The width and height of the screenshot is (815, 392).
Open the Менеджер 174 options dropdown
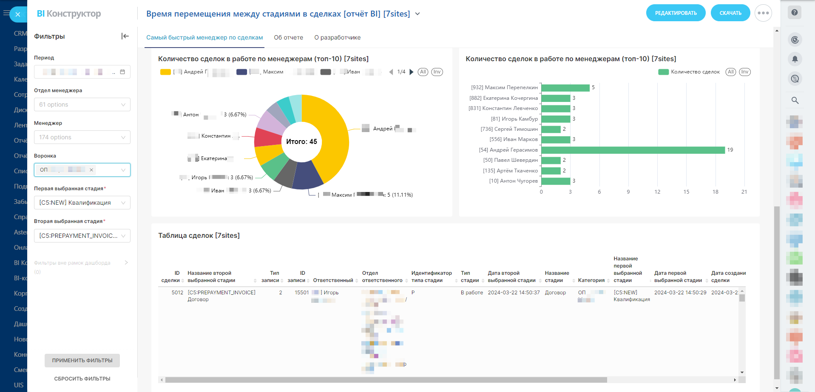tap(82, 137)
